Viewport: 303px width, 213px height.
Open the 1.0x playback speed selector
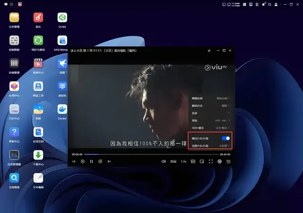tap(184, 161)
